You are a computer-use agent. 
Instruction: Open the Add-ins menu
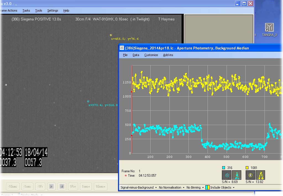[168, 55]
